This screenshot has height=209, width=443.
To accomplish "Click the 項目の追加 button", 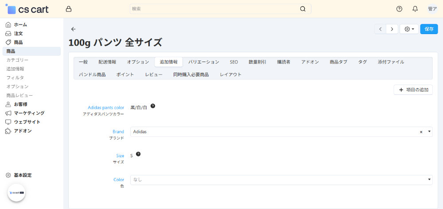I will pos(413,90).
